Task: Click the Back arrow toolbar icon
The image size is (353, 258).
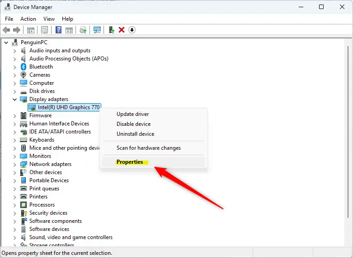Action: pos(6,30)
